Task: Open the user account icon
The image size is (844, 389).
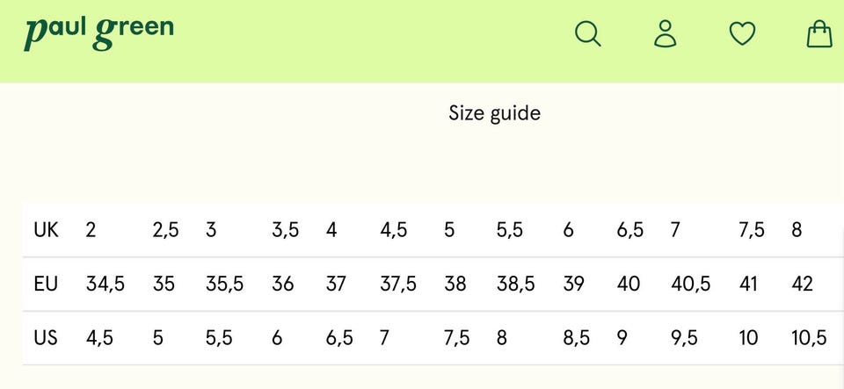Action: pyautogui.click(x=666, y=34)
